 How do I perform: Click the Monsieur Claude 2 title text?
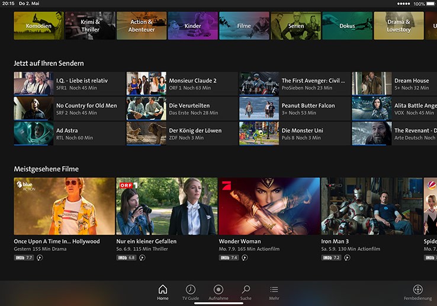coord(192,81)
